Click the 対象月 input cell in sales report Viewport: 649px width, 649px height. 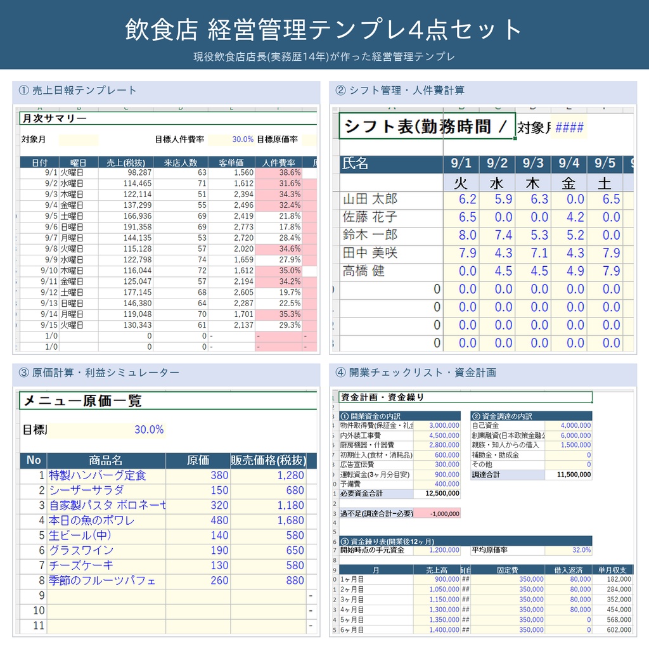[x=79, y=140]
